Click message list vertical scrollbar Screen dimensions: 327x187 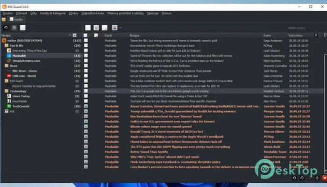click(x=326, y=113)
